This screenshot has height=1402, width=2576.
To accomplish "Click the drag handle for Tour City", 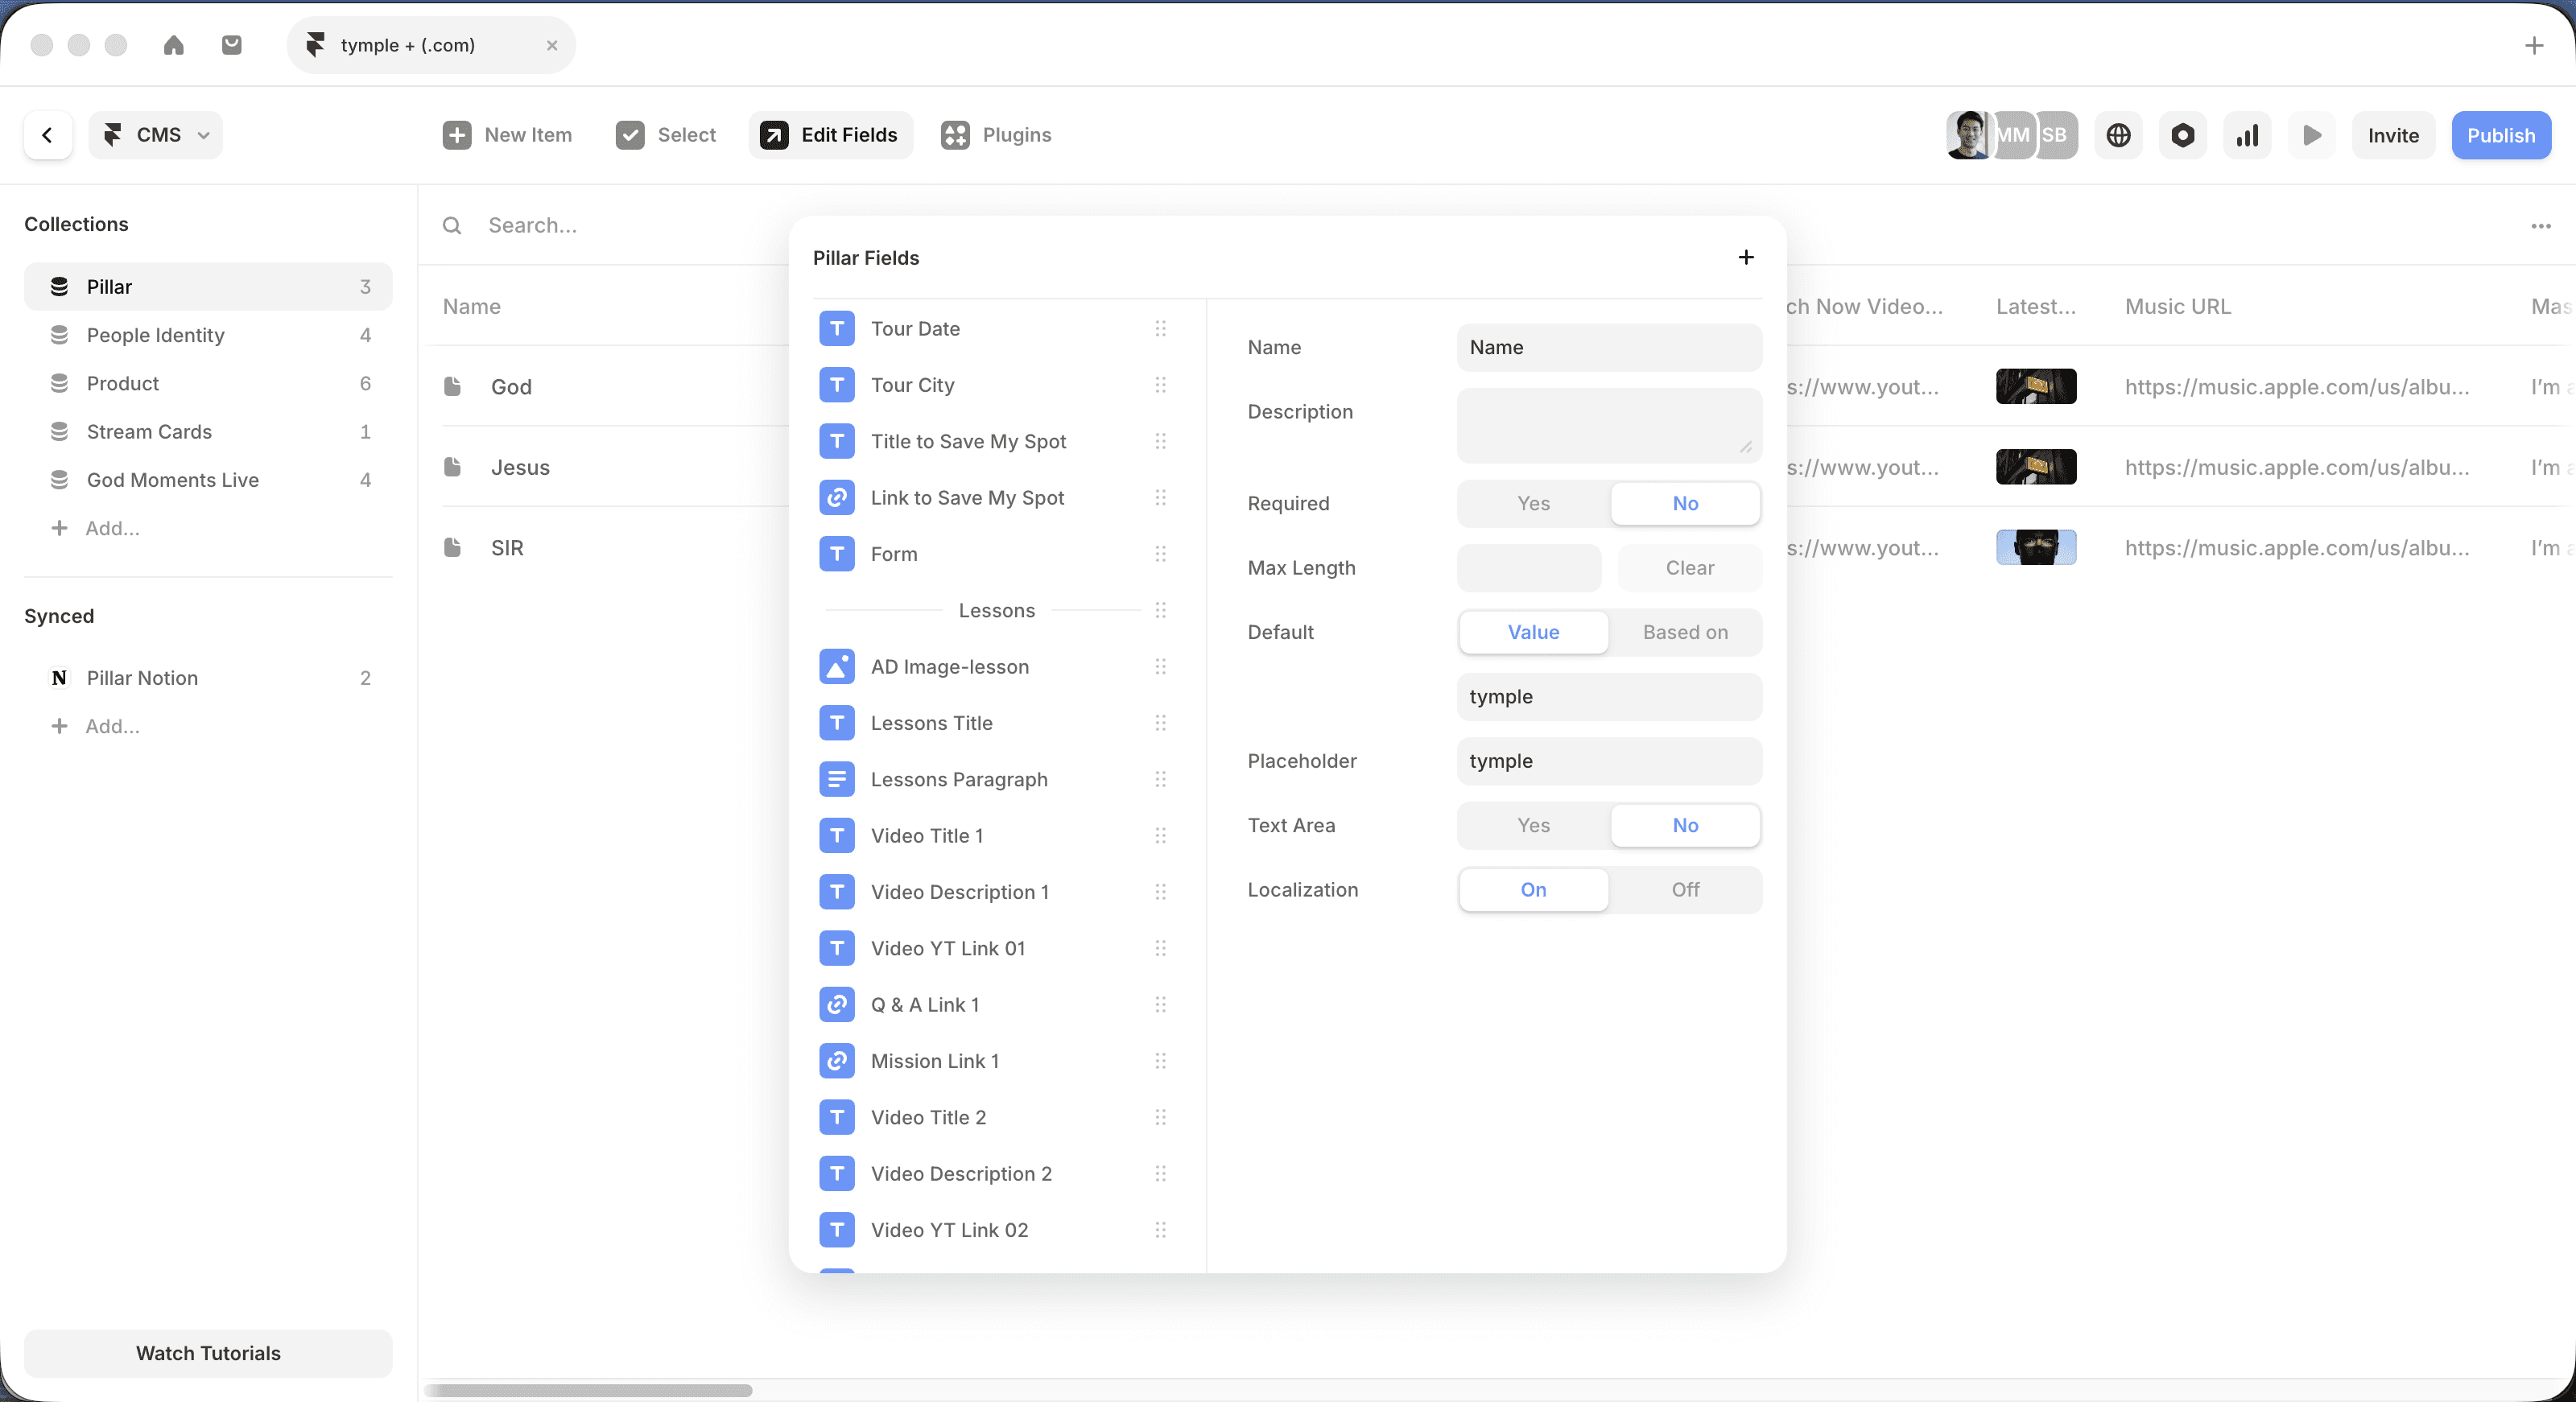I will (1160, 385).
